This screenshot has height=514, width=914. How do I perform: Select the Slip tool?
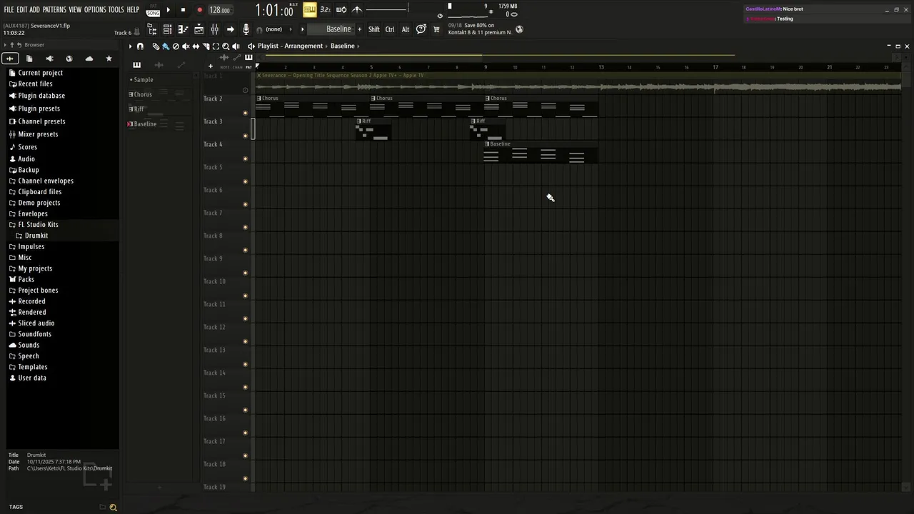coord(196,46)
